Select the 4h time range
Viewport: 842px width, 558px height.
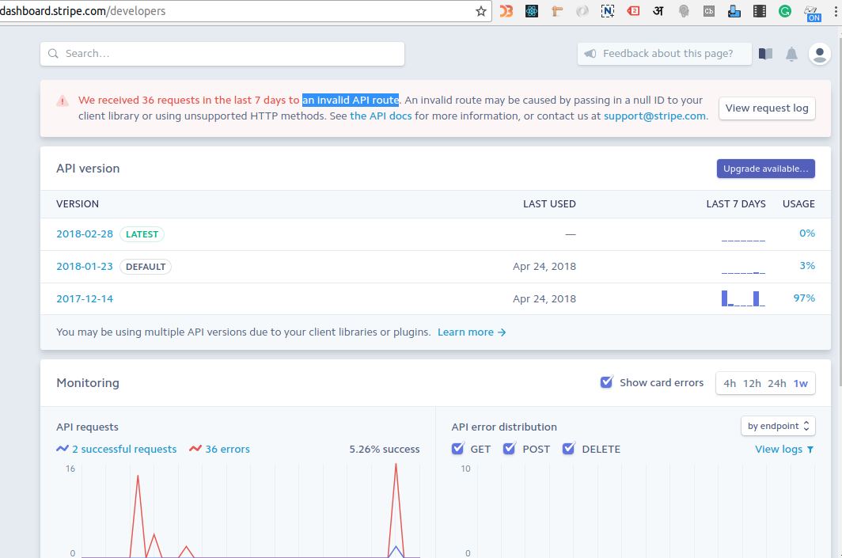[x=730, y=383]
